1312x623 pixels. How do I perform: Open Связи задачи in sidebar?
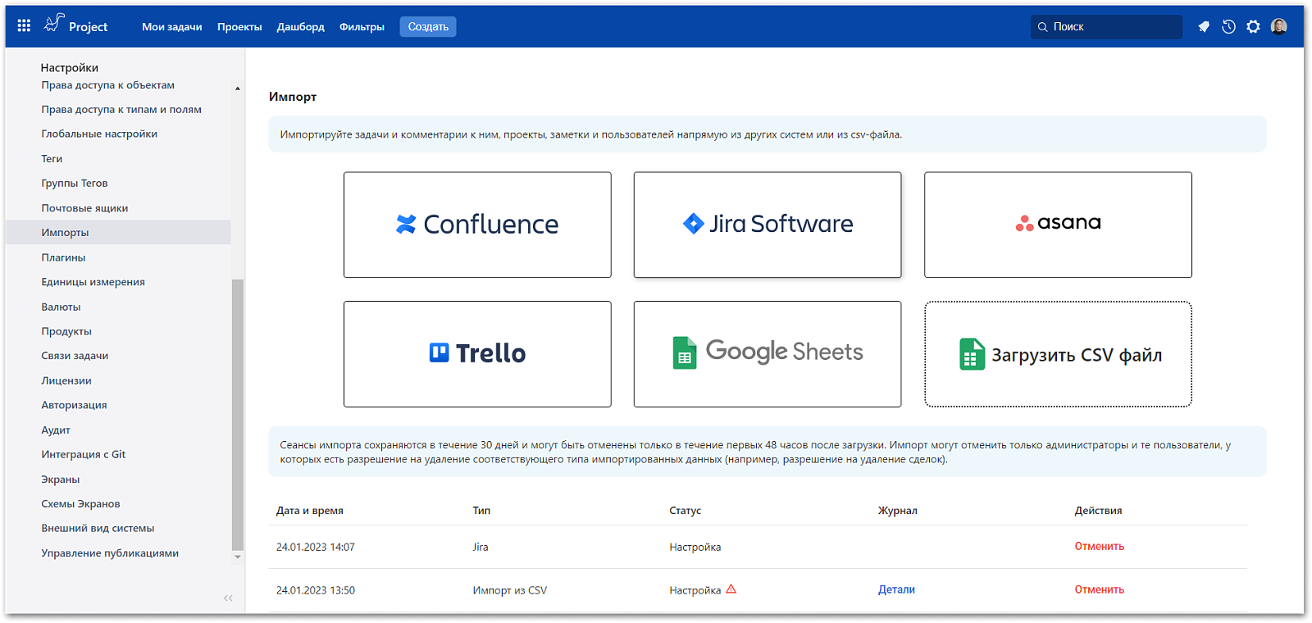(x=75, y=356)
